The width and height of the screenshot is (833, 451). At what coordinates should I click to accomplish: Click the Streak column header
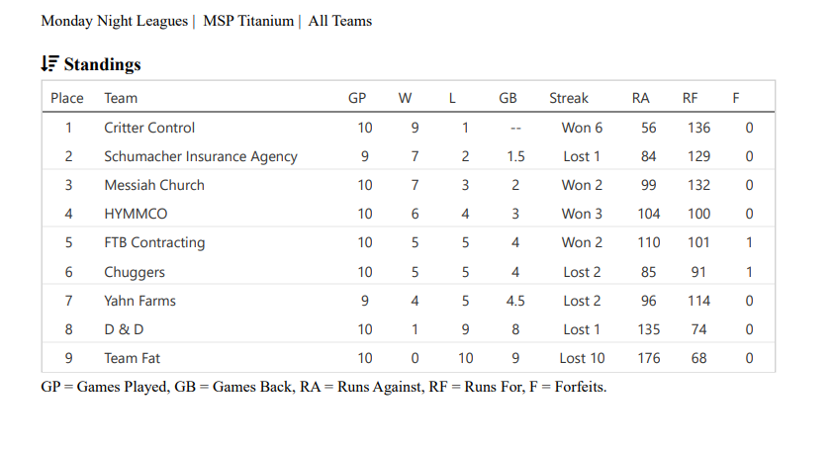coord(569,98)
